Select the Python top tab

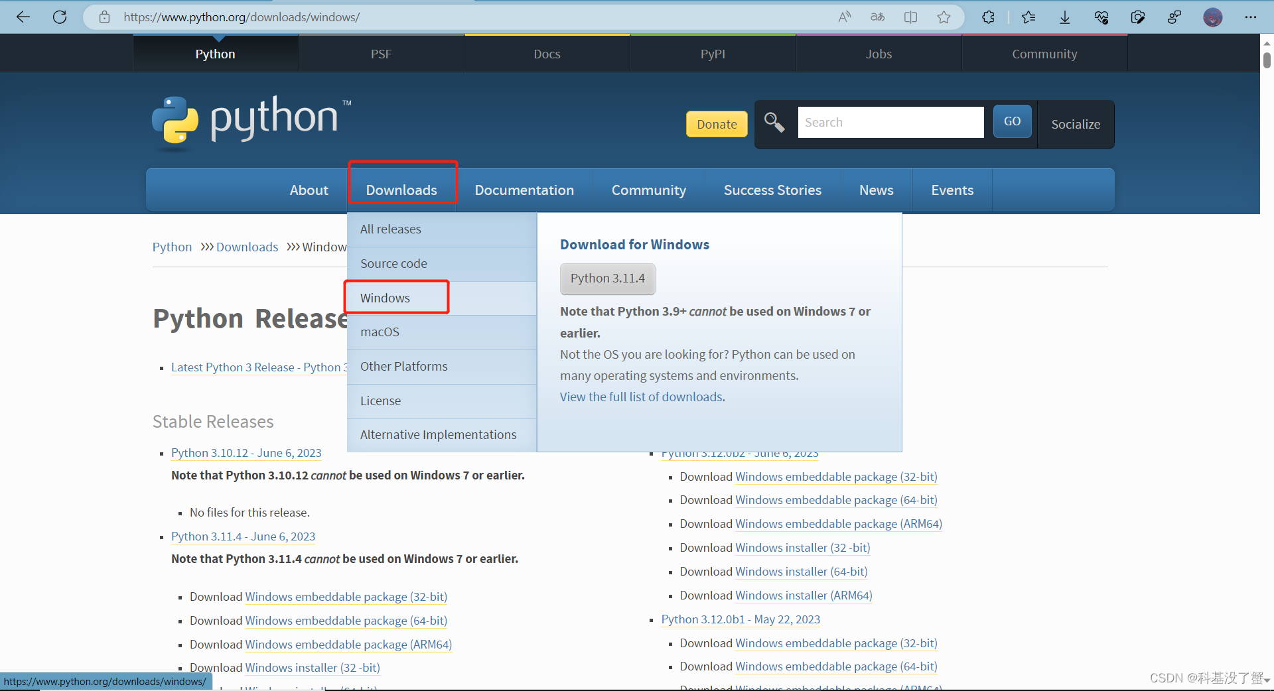(x=215, y=54)
